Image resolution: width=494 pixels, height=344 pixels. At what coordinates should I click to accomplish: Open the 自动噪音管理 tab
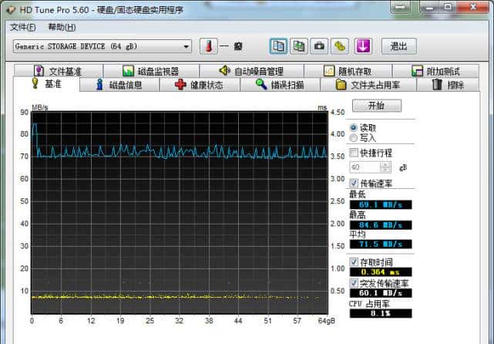click(x=252, y=71)
